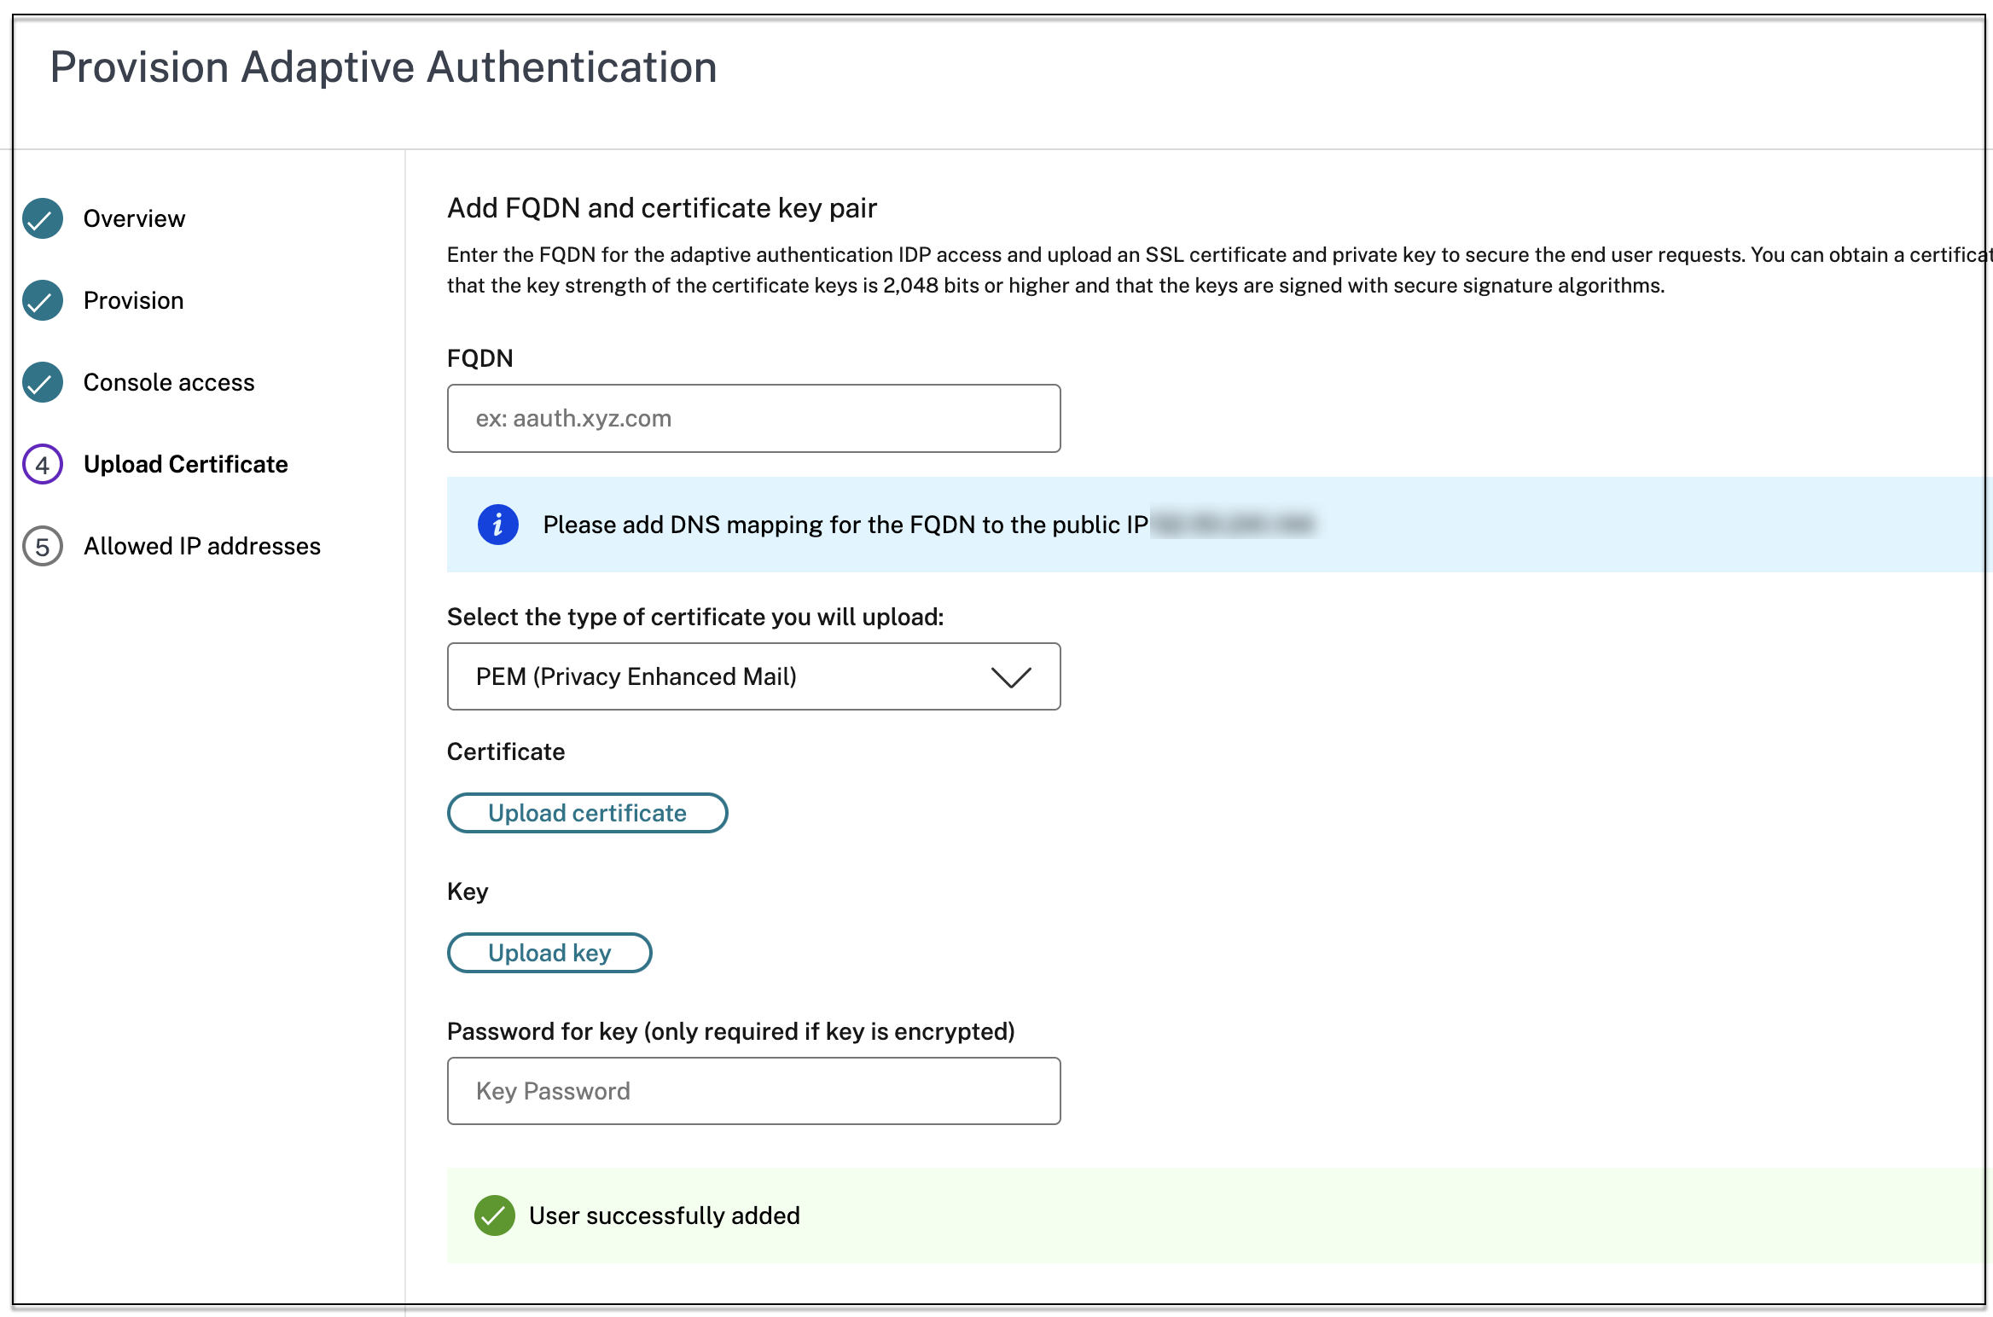
Task: Click the step 5 number circle
Action: [x=43, y=546]
